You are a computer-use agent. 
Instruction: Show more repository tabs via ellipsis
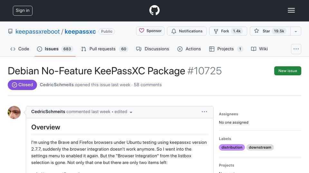point(296,49)
